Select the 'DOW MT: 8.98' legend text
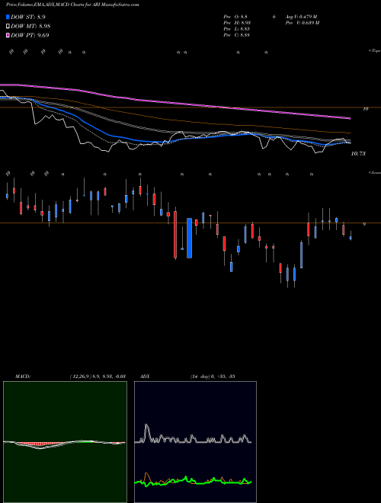Viewport: 381px width, 503px height. click(30, 26)
